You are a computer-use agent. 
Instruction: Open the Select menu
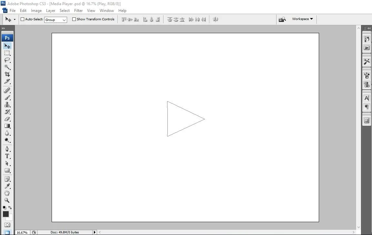click(65, 11)
